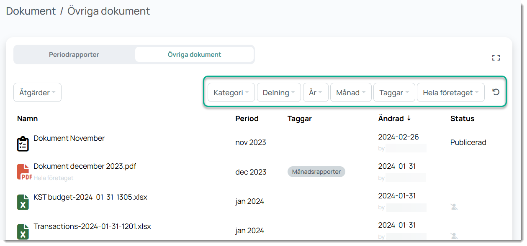
Task: Click the Excel icon for KST budget file
Action: [23, 202]
